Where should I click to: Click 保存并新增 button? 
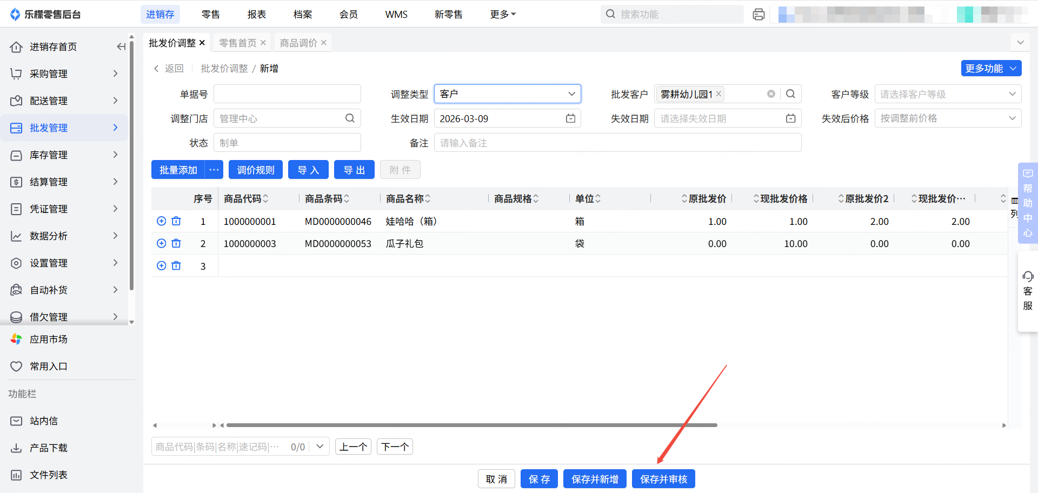click(x=595, y=479)
